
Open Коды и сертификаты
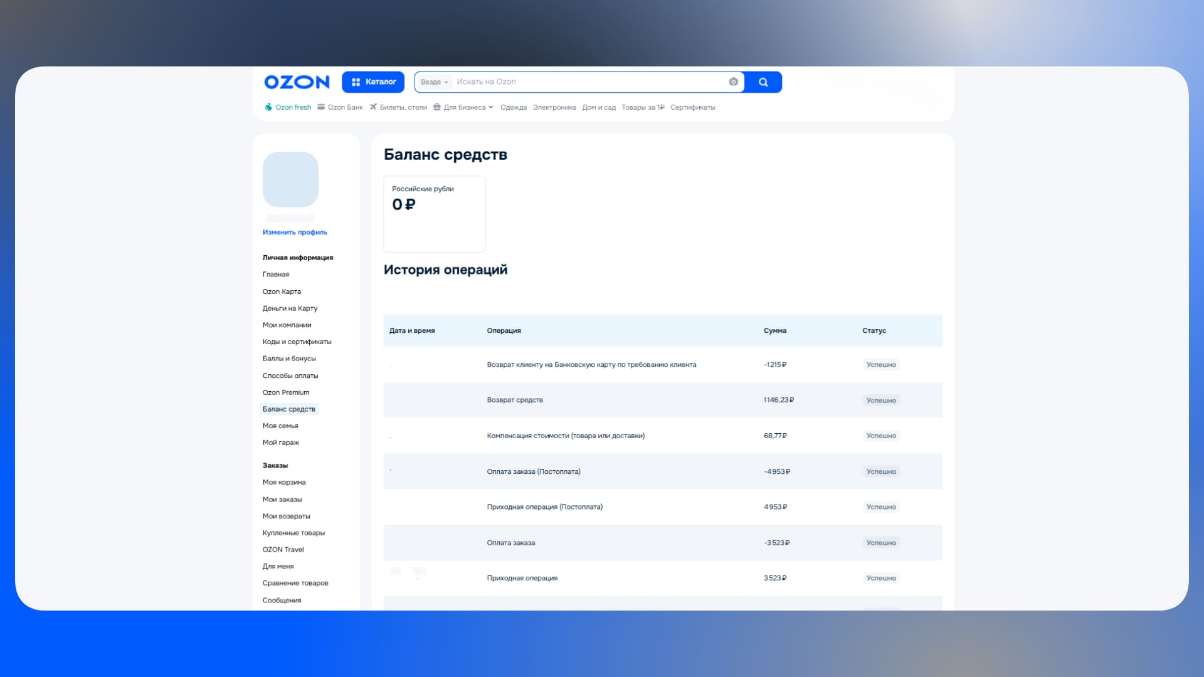click(x=297, y=342)
